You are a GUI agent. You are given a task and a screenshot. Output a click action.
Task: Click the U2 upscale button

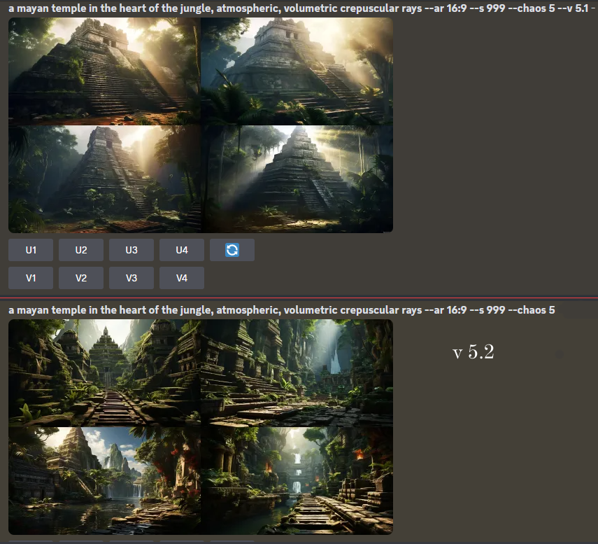pos(81,250)
